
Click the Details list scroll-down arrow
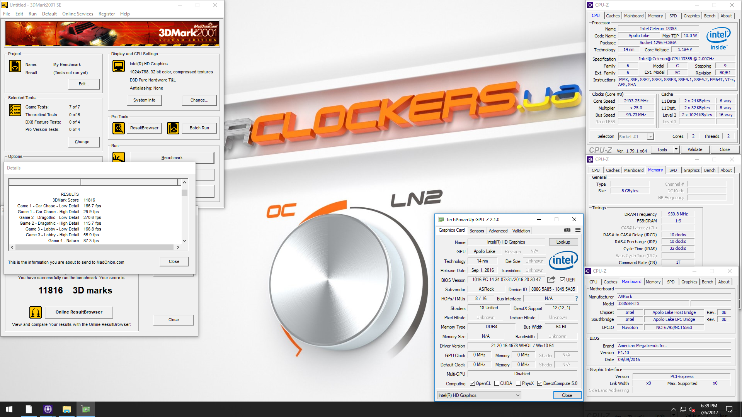point(184,241)
